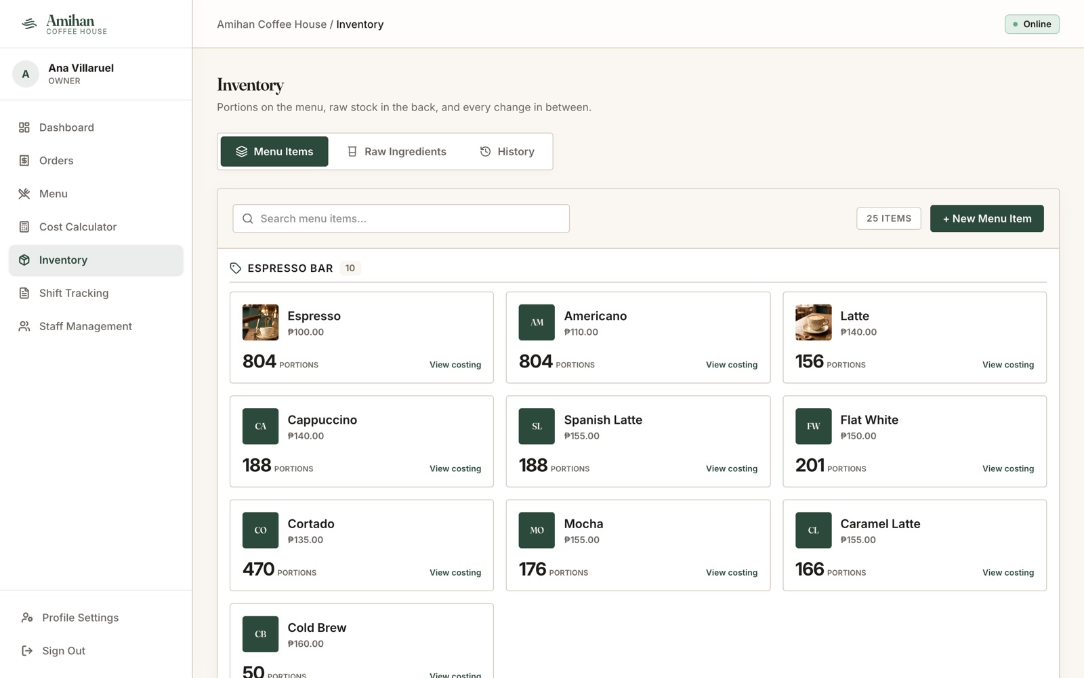1084x678 pixels.
Task: View costing for Flat White
Action: [x=1008, y=468]
